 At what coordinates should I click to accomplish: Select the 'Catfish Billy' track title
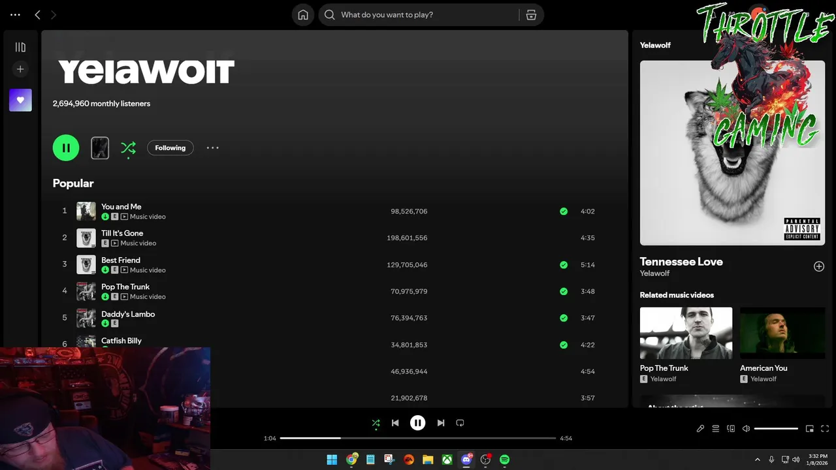121,341
